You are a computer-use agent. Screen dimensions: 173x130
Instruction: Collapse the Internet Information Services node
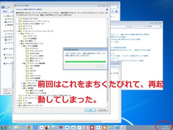17,31
